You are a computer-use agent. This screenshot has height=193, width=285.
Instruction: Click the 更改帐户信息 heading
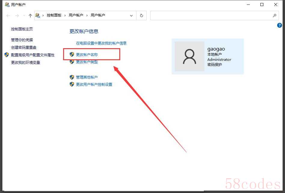click(84, 31)
